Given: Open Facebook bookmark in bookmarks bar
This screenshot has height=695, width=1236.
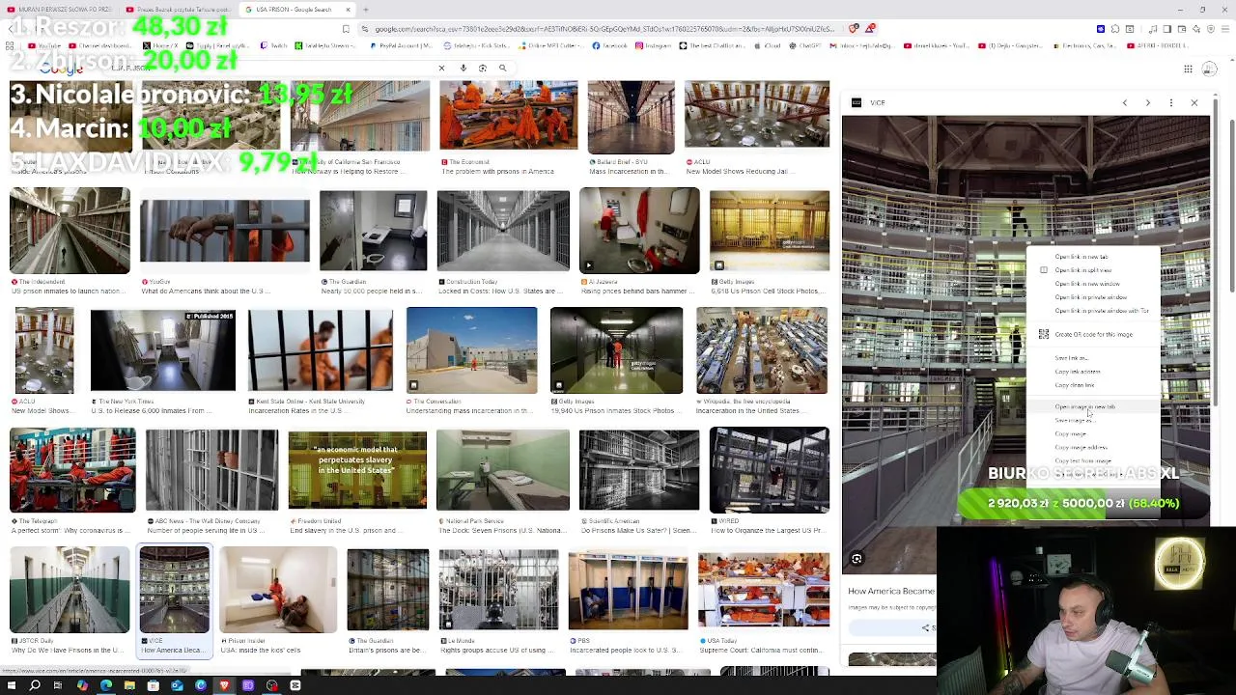Looking at the screenshot, I should pos(609,45).
